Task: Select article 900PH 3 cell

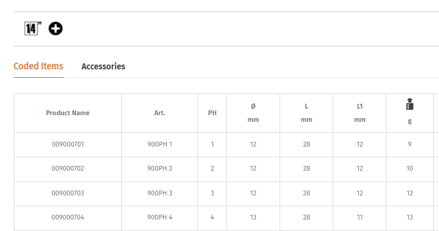Action: [x=159, y=193]
